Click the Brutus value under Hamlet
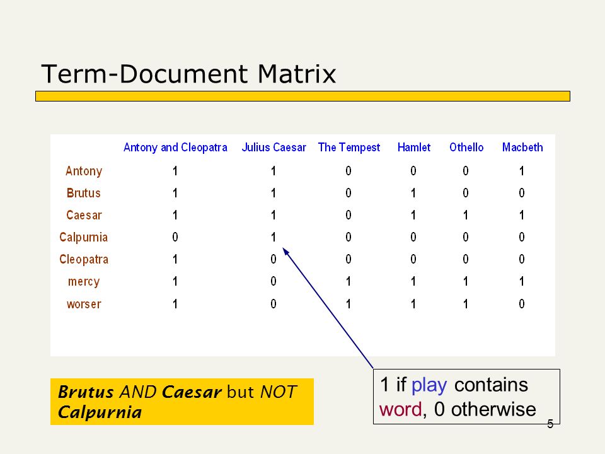605x454 pixels. click(x=413, y=193)
